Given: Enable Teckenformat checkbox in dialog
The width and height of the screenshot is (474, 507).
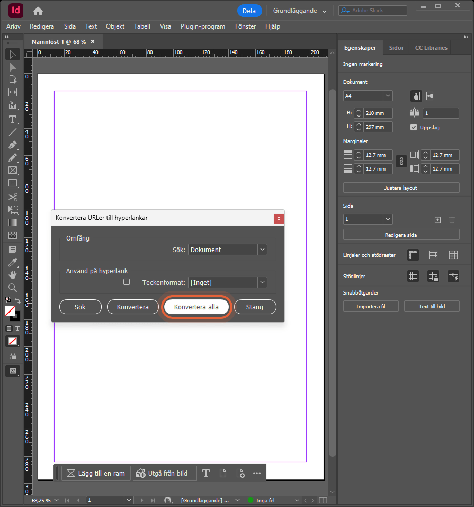Looking at the screenshot, I should [x=127, y=282].
